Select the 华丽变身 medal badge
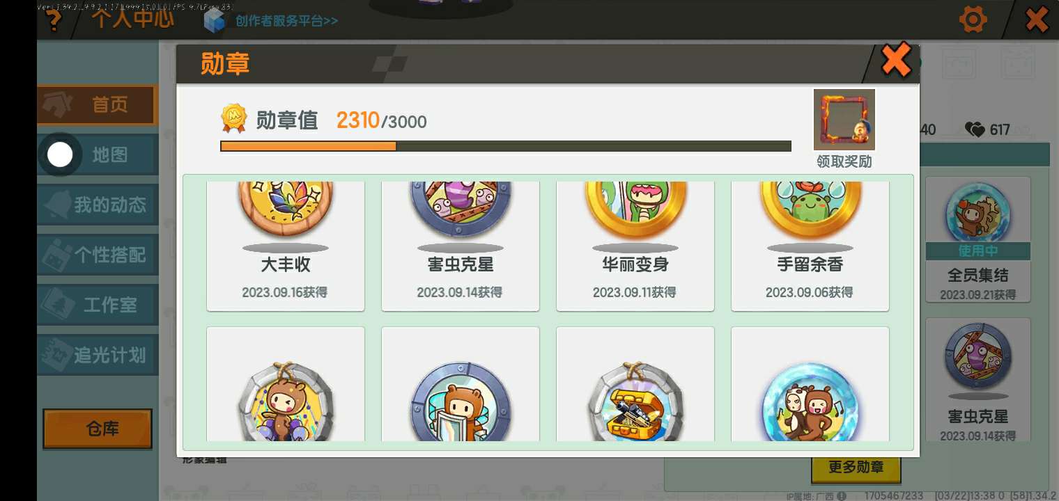The width and height of the screenshot is (1059, 501). tap(635, 246)
